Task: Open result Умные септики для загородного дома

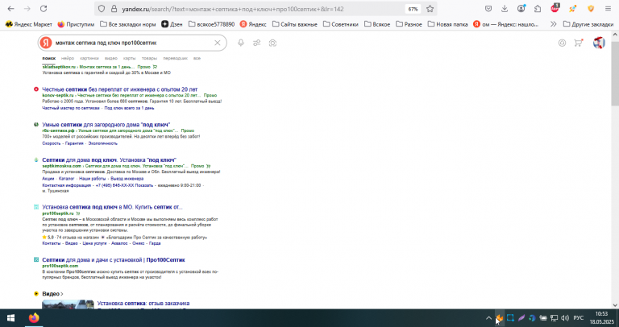Action: (x=106, y=125)
